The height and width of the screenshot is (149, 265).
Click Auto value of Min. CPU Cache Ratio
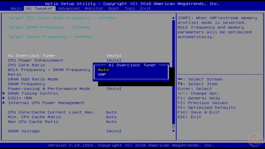point(111,117)
